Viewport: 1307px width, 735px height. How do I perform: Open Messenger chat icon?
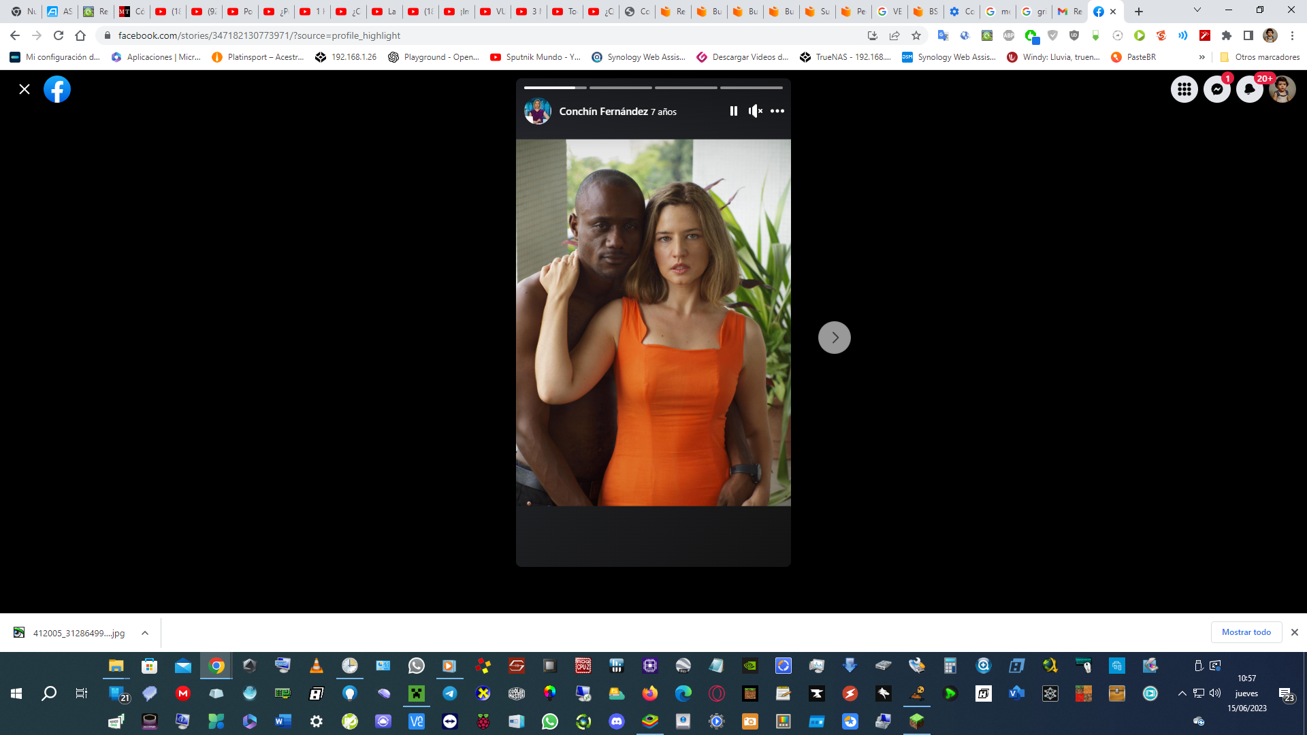1216,89
